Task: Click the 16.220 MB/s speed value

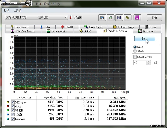Action: pyautogui.click(x=117, y=106)
